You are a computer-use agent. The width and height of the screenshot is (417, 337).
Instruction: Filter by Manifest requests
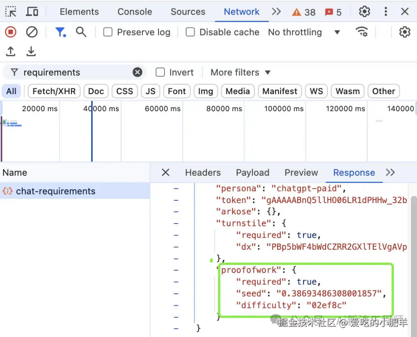280,91
